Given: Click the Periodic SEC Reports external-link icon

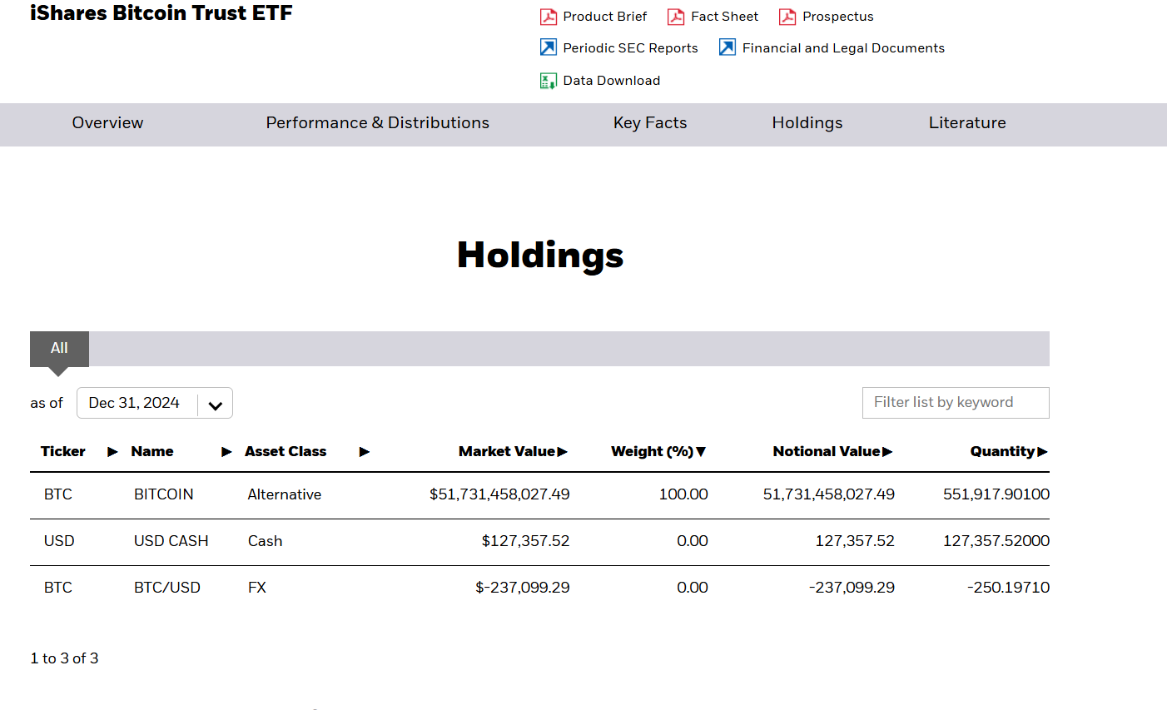Looking at the screenshot, I should 549,47.
